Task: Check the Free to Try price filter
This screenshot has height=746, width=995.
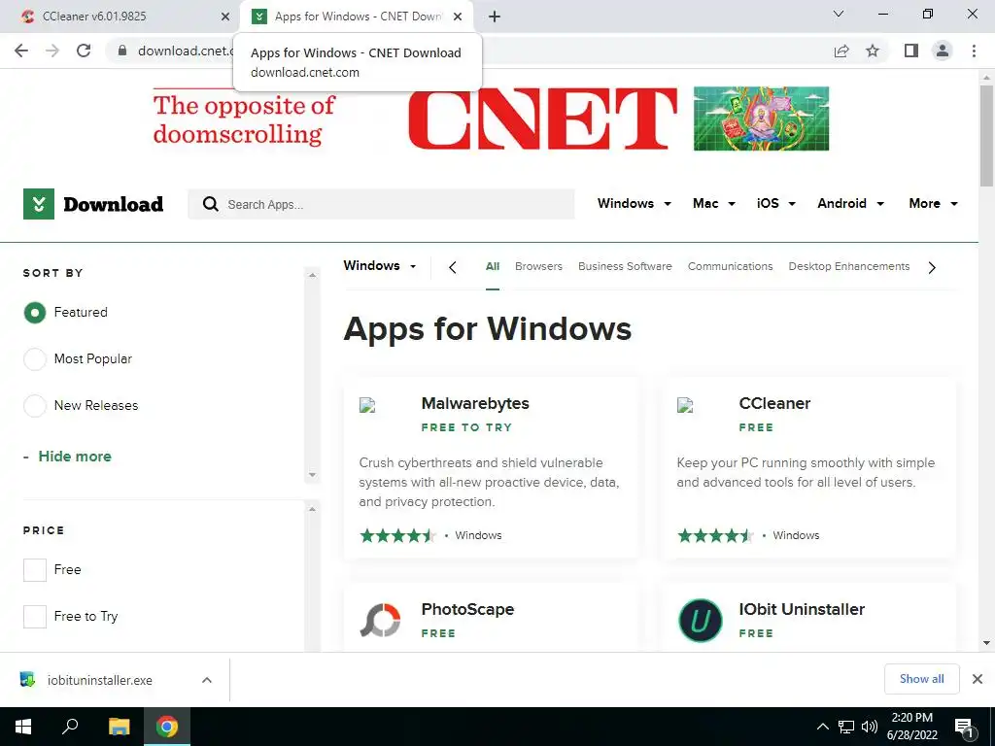Action: (x=35, y=616)
